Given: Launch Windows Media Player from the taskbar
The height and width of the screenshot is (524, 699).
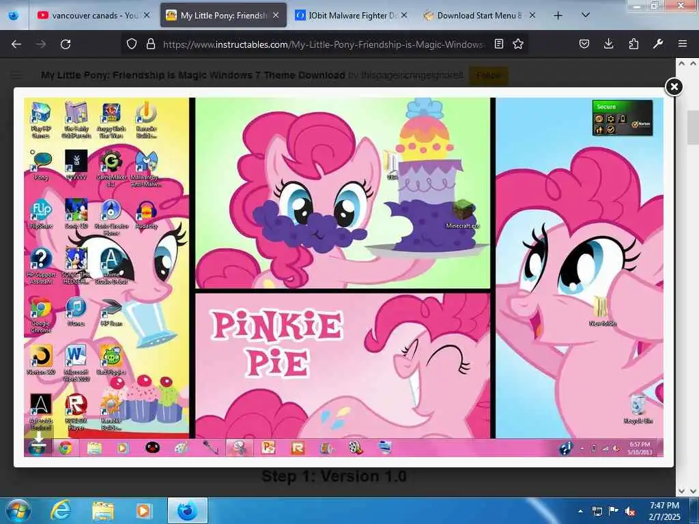Looking at the screenshot, I should click(x=143, y=510).
